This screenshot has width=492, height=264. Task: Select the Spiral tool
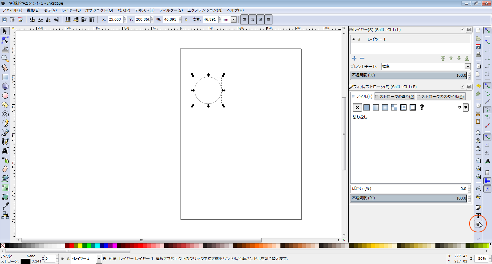click(x=5, y=114)
